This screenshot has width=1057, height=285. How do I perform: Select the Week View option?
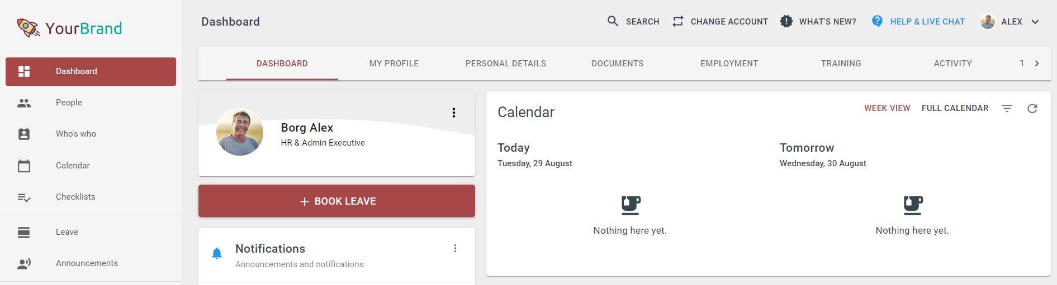[x=887, y=108]
